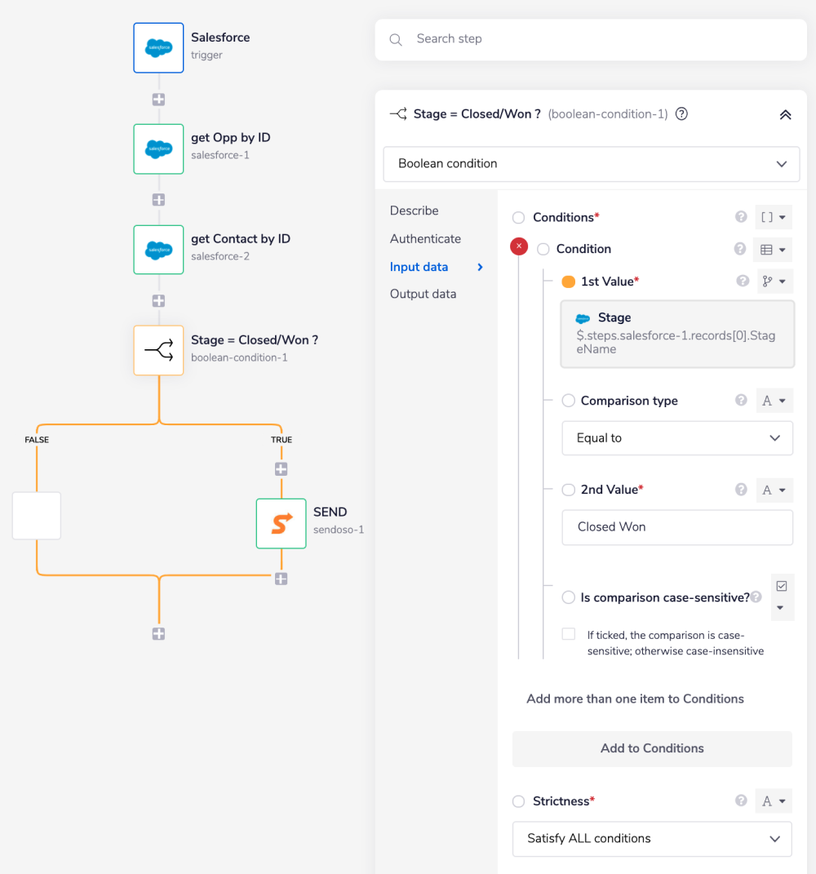Click the help icon beside the panel title
Viewport: 816px width, 874px height.
pos(681,114)
